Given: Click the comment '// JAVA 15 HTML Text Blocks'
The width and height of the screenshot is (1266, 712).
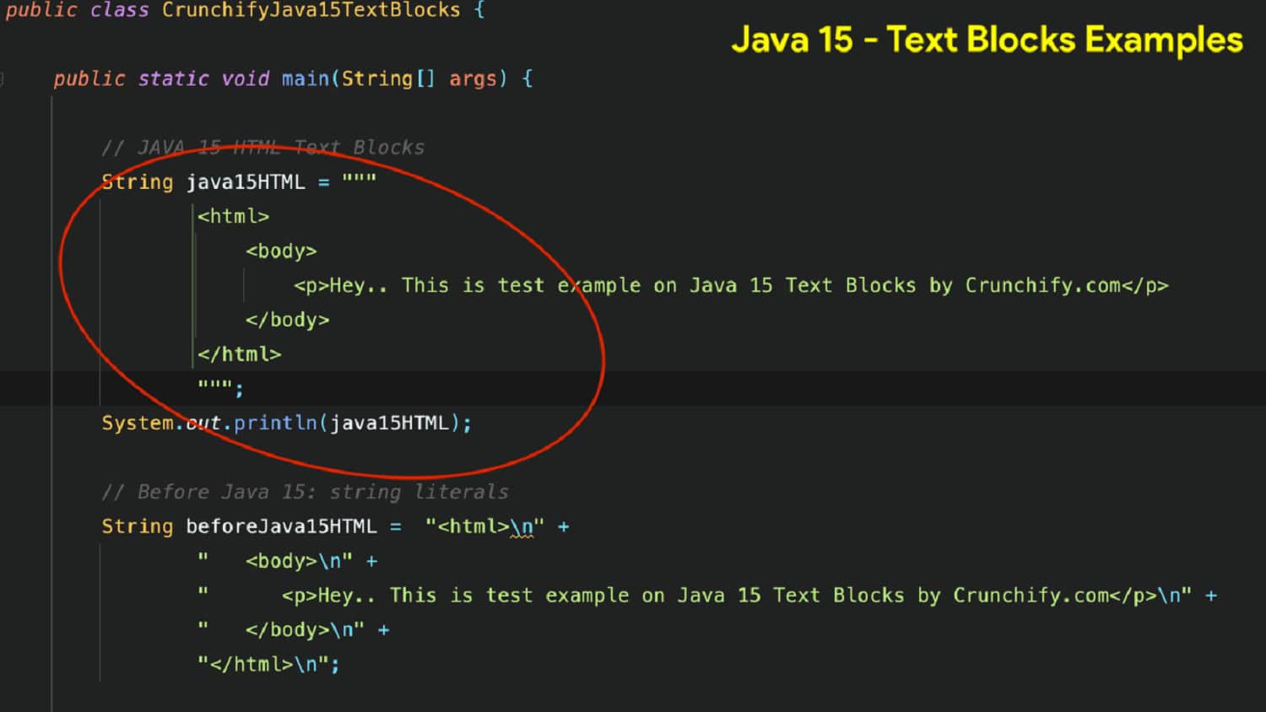Looking at the screenshot, I should [263, 148].
